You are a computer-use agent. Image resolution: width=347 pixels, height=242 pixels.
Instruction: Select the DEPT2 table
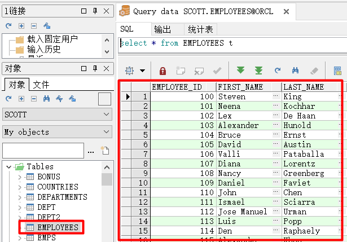pos(49,217)
